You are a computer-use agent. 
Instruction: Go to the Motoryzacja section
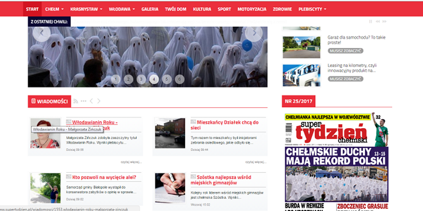click(252, 9)
